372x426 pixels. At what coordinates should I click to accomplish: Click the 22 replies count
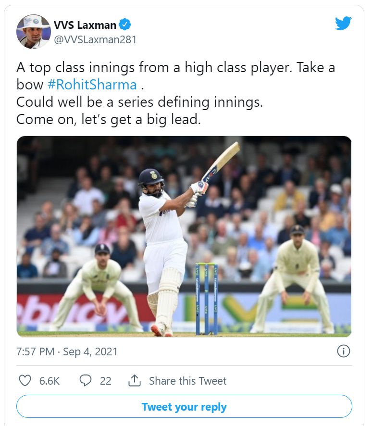(106, 381)
